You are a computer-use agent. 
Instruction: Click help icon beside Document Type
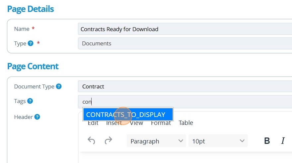coord(59,86)
